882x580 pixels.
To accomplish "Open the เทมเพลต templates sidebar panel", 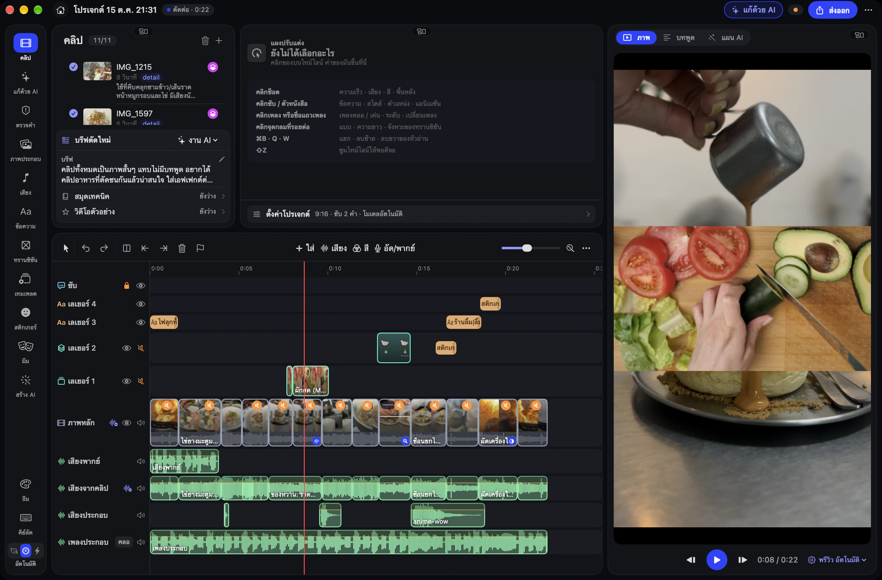I will click(x=25, y=284).
